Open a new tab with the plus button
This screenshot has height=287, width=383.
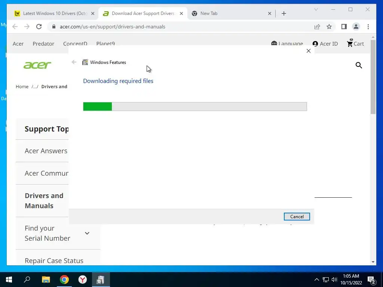pos(284,13)
